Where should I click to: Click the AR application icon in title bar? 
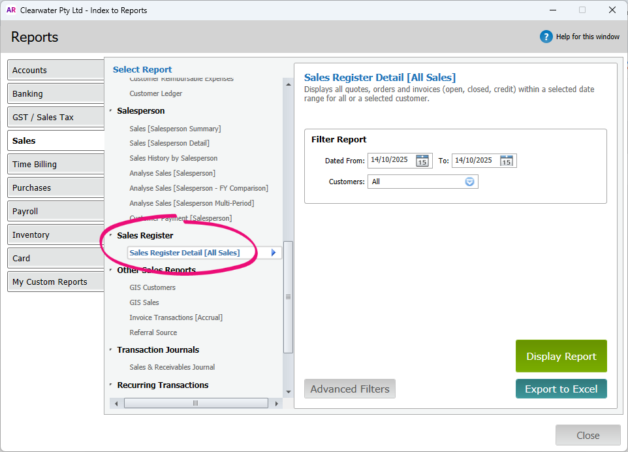(11, 10)
